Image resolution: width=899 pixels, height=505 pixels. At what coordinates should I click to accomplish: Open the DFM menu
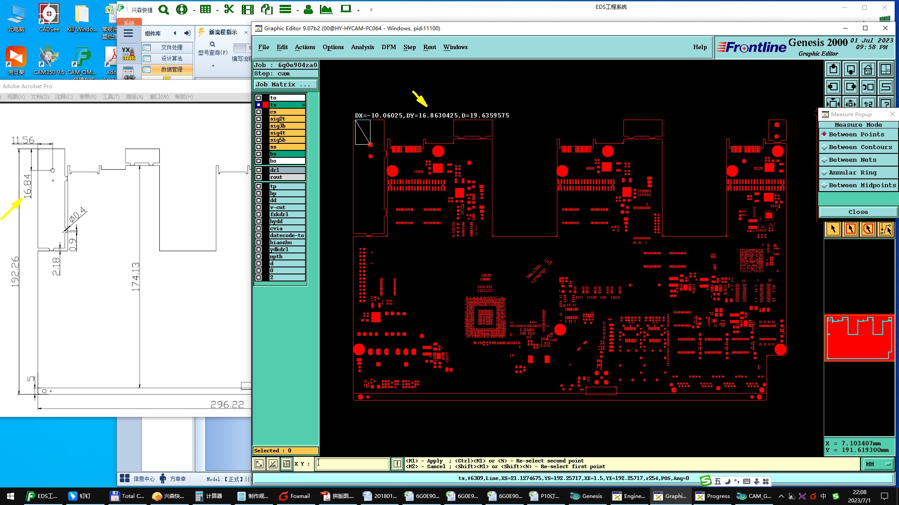pos(388,47)
